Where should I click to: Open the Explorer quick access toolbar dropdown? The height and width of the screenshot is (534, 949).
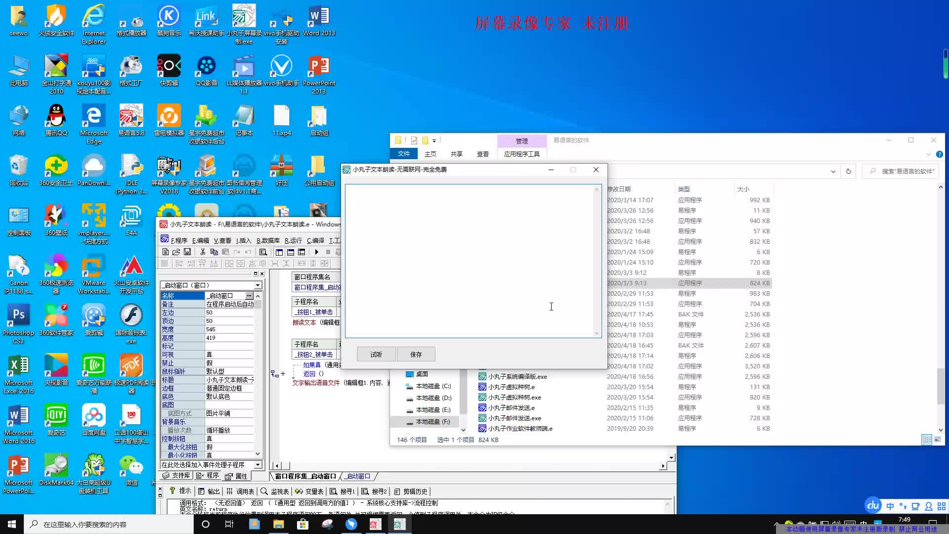(434, 140)
